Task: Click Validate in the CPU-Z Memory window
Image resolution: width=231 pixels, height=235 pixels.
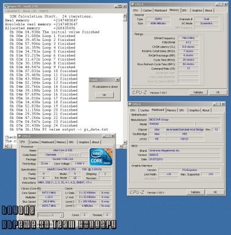Action: pos(198,92)
